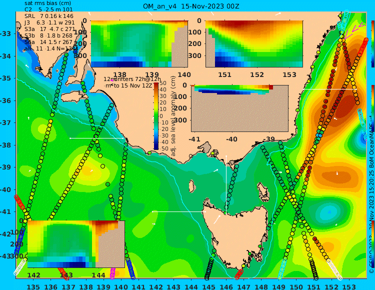Click the '135' longitude axis label
The image size is (375, 290).
pos(33,286)
